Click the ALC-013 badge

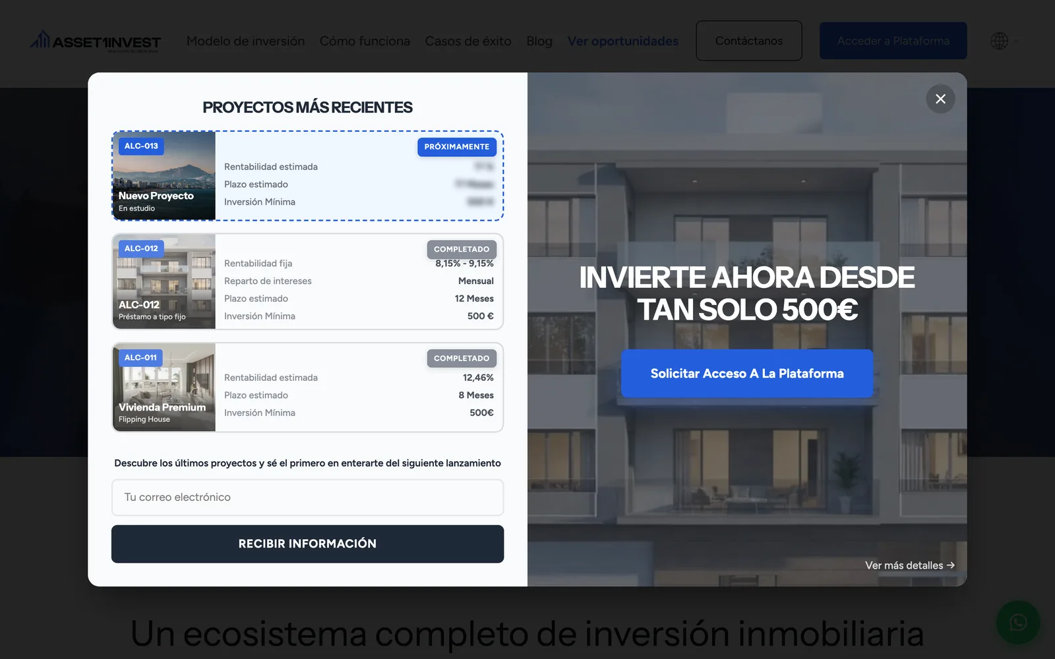coord(141,146)
